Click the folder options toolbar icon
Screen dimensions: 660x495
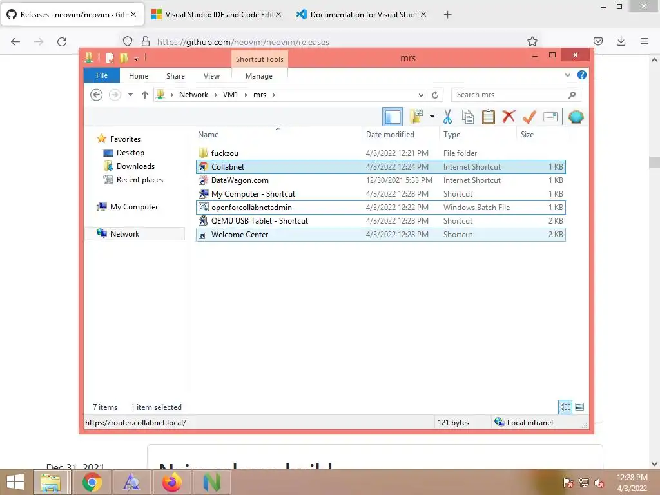coord(416,117)
